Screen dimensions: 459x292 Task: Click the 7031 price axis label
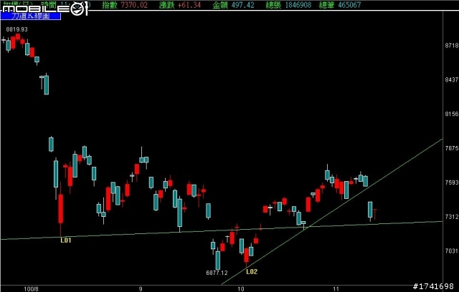[x=452, y=250]
